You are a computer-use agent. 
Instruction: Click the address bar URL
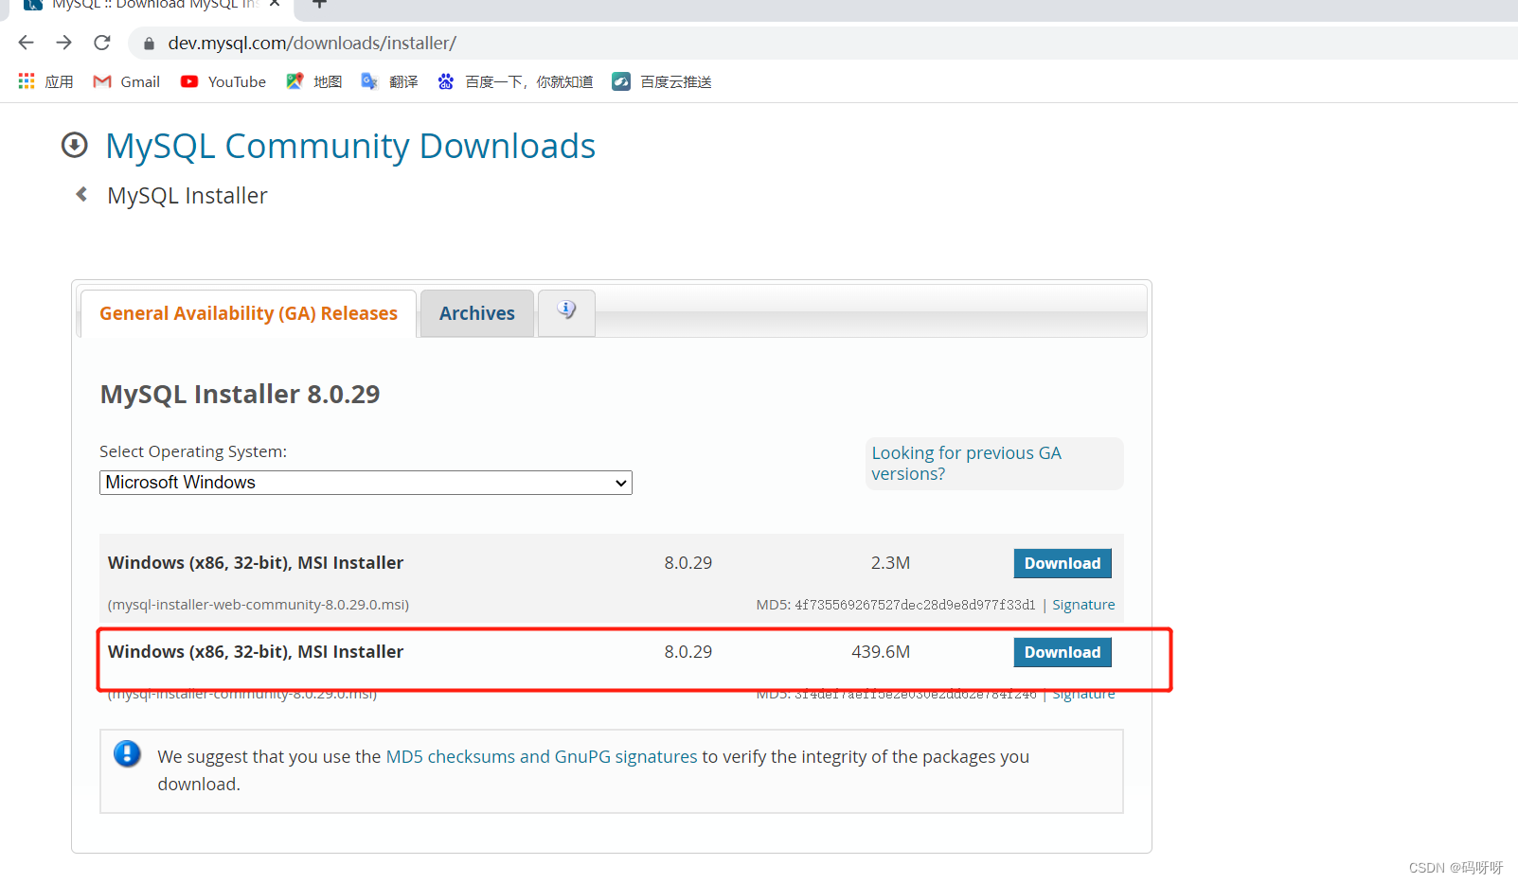pos(312,44)
